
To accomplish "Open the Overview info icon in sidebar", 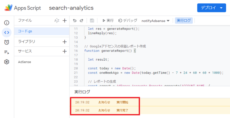I will click(7, 23).
